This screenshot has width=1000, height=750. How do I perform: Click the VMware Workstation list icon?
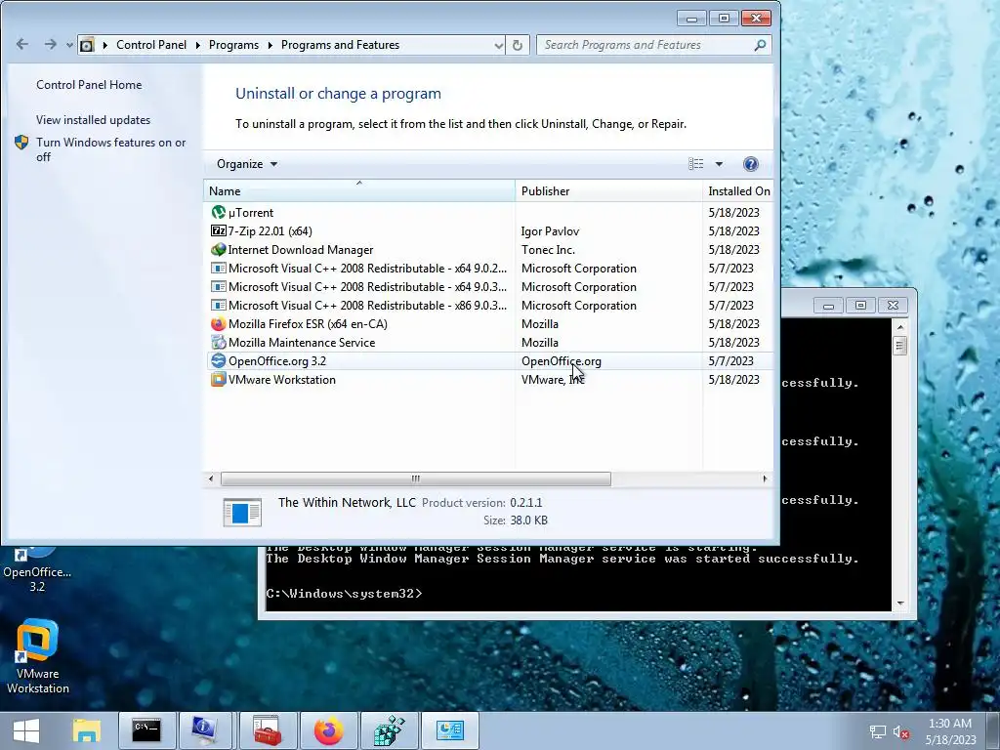(x=218, y=380)
